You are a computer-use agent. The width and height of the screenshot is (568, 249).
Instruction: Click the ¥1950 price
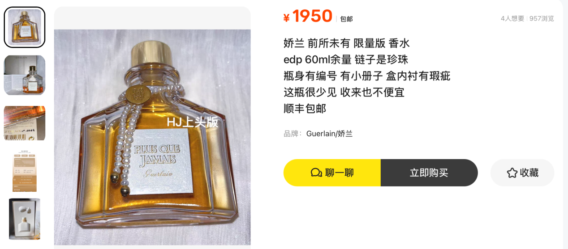(308, 17)
